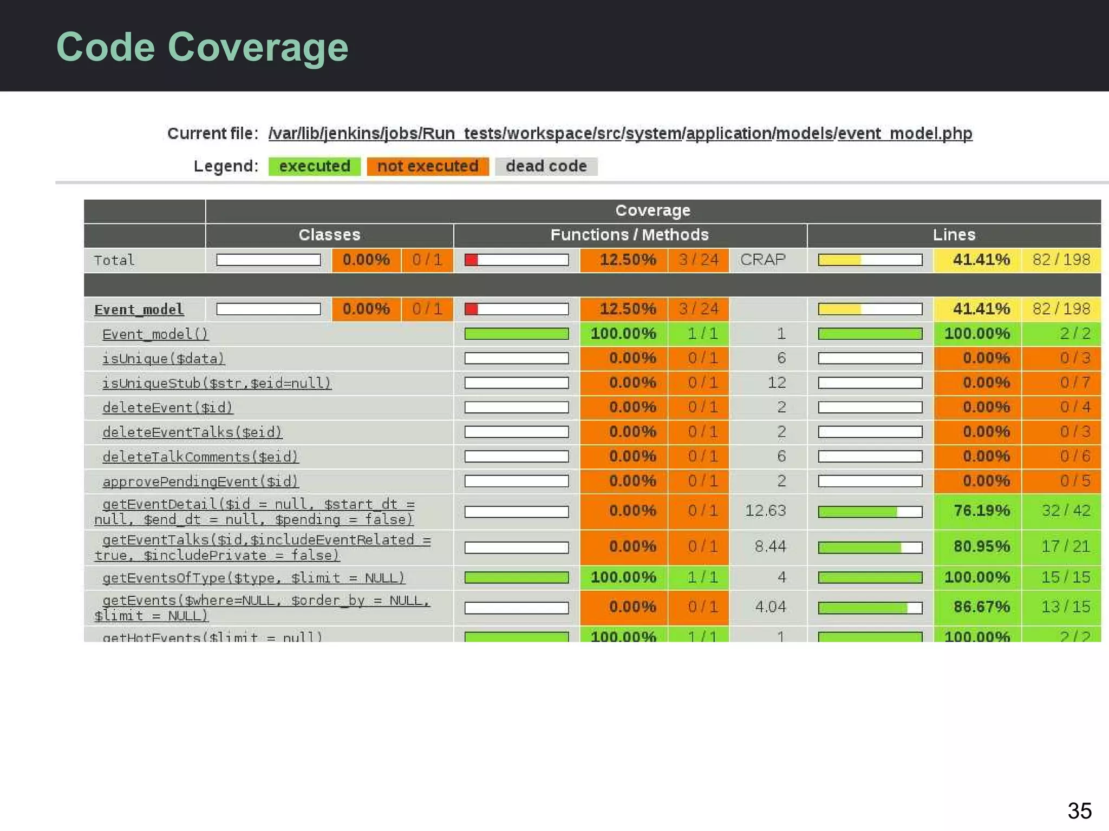
Task: Click the Classes column header
Action: coord(329,235)
